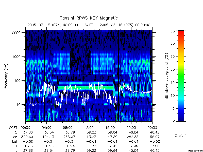Click the local time value 7.01
The height and width of the screenshot is (152, 203).
pyautogui.click(x=113, y=146)
